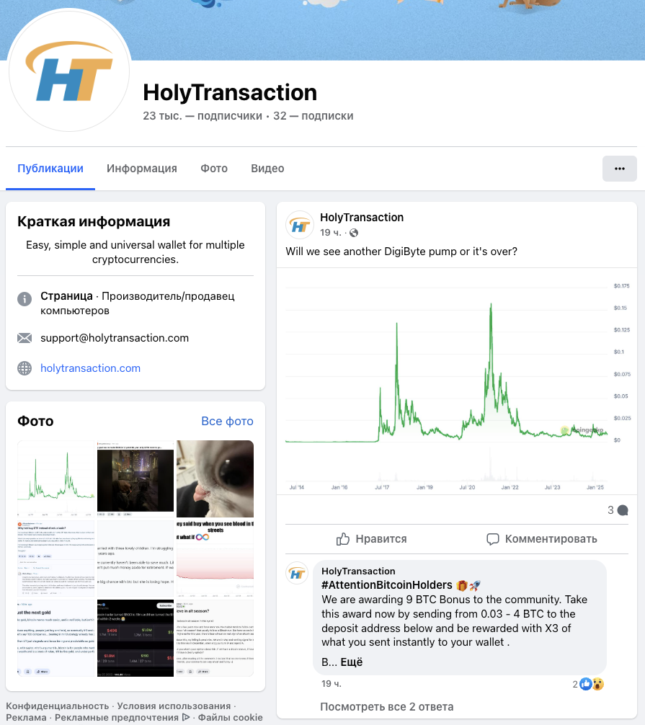
Task: Open the Фото tab
Action: click(214, 169)
